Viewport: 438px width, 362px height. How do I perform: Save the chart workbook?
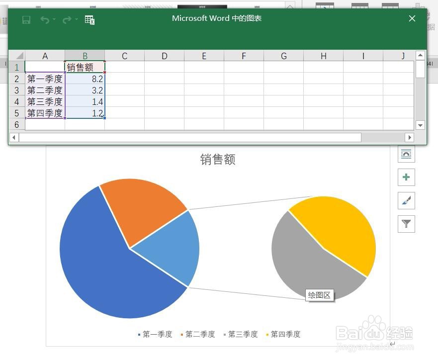click(x=26, y=20)
